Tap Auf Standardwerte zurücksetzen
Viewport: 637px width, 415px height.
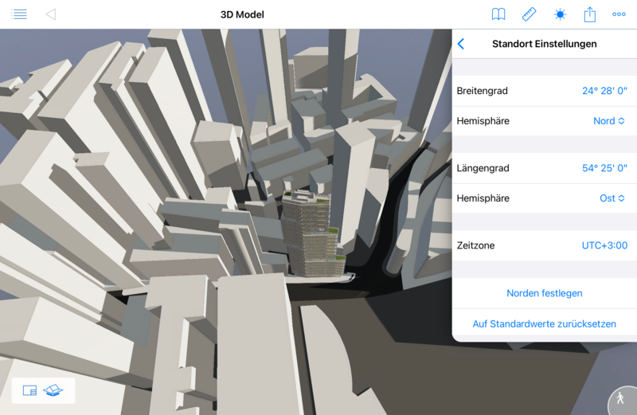click(545, 324)
